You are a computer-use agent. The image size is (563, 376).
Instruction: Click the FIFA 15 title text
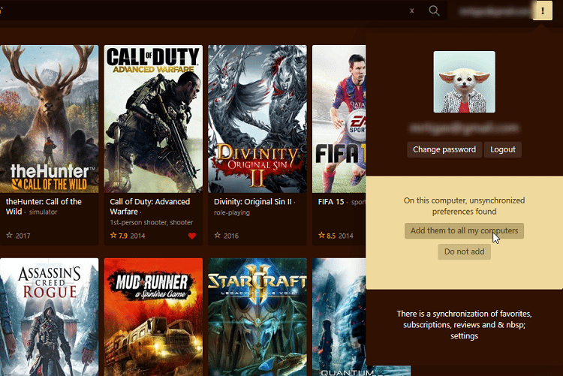pos(331,202)
